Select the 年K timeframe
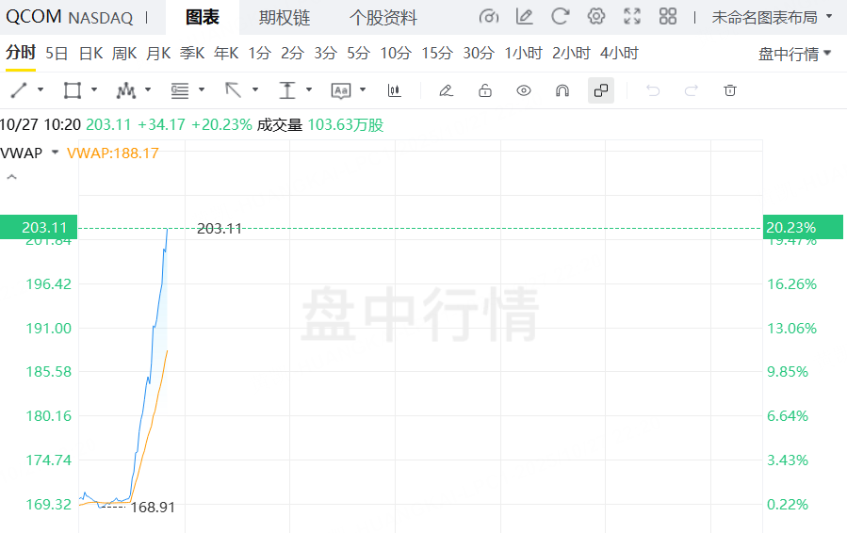 [x=226, y=54]
